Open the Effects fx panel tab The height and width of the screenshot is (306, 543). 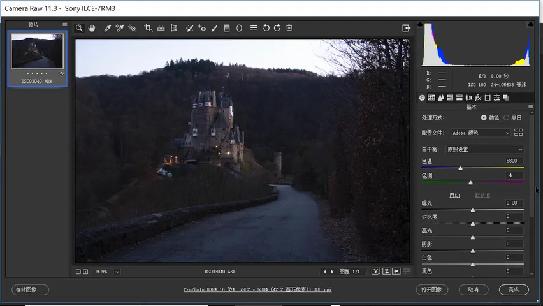click(x=478, y=98)
